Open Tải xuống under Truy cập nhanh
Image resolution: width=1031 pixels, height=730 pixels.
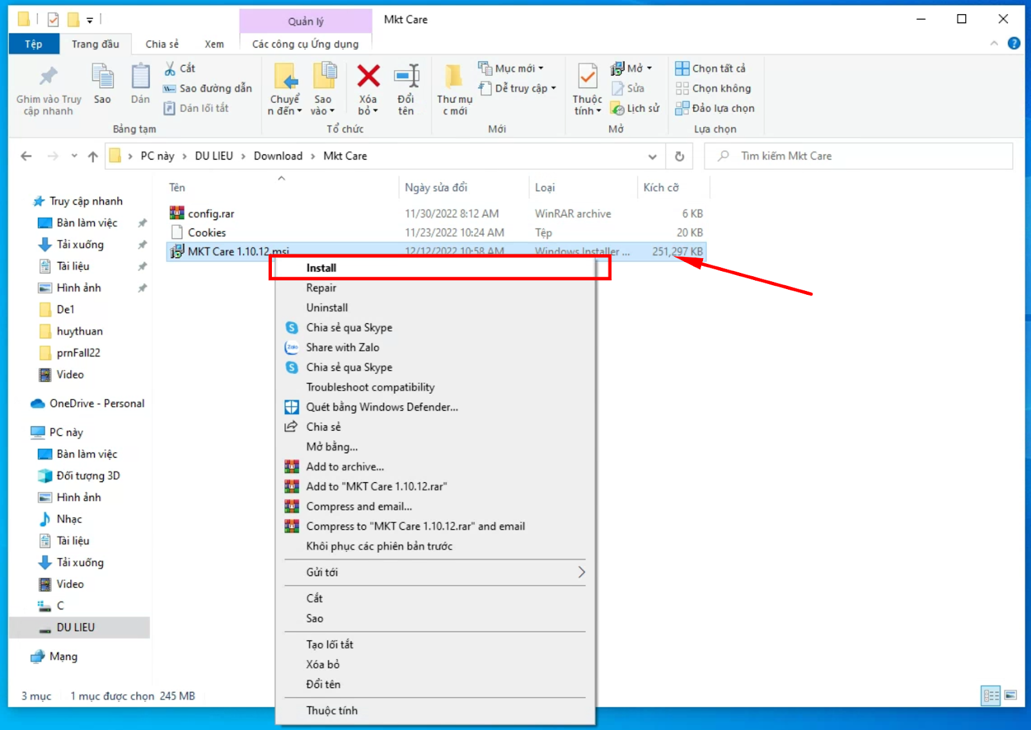tap(80, 245)
